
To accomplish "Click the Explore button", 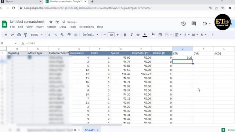I will 228,130.
